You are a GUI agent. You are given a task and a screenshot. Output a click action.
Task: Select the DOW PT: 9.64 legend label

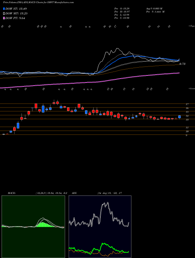click(15, 18)
